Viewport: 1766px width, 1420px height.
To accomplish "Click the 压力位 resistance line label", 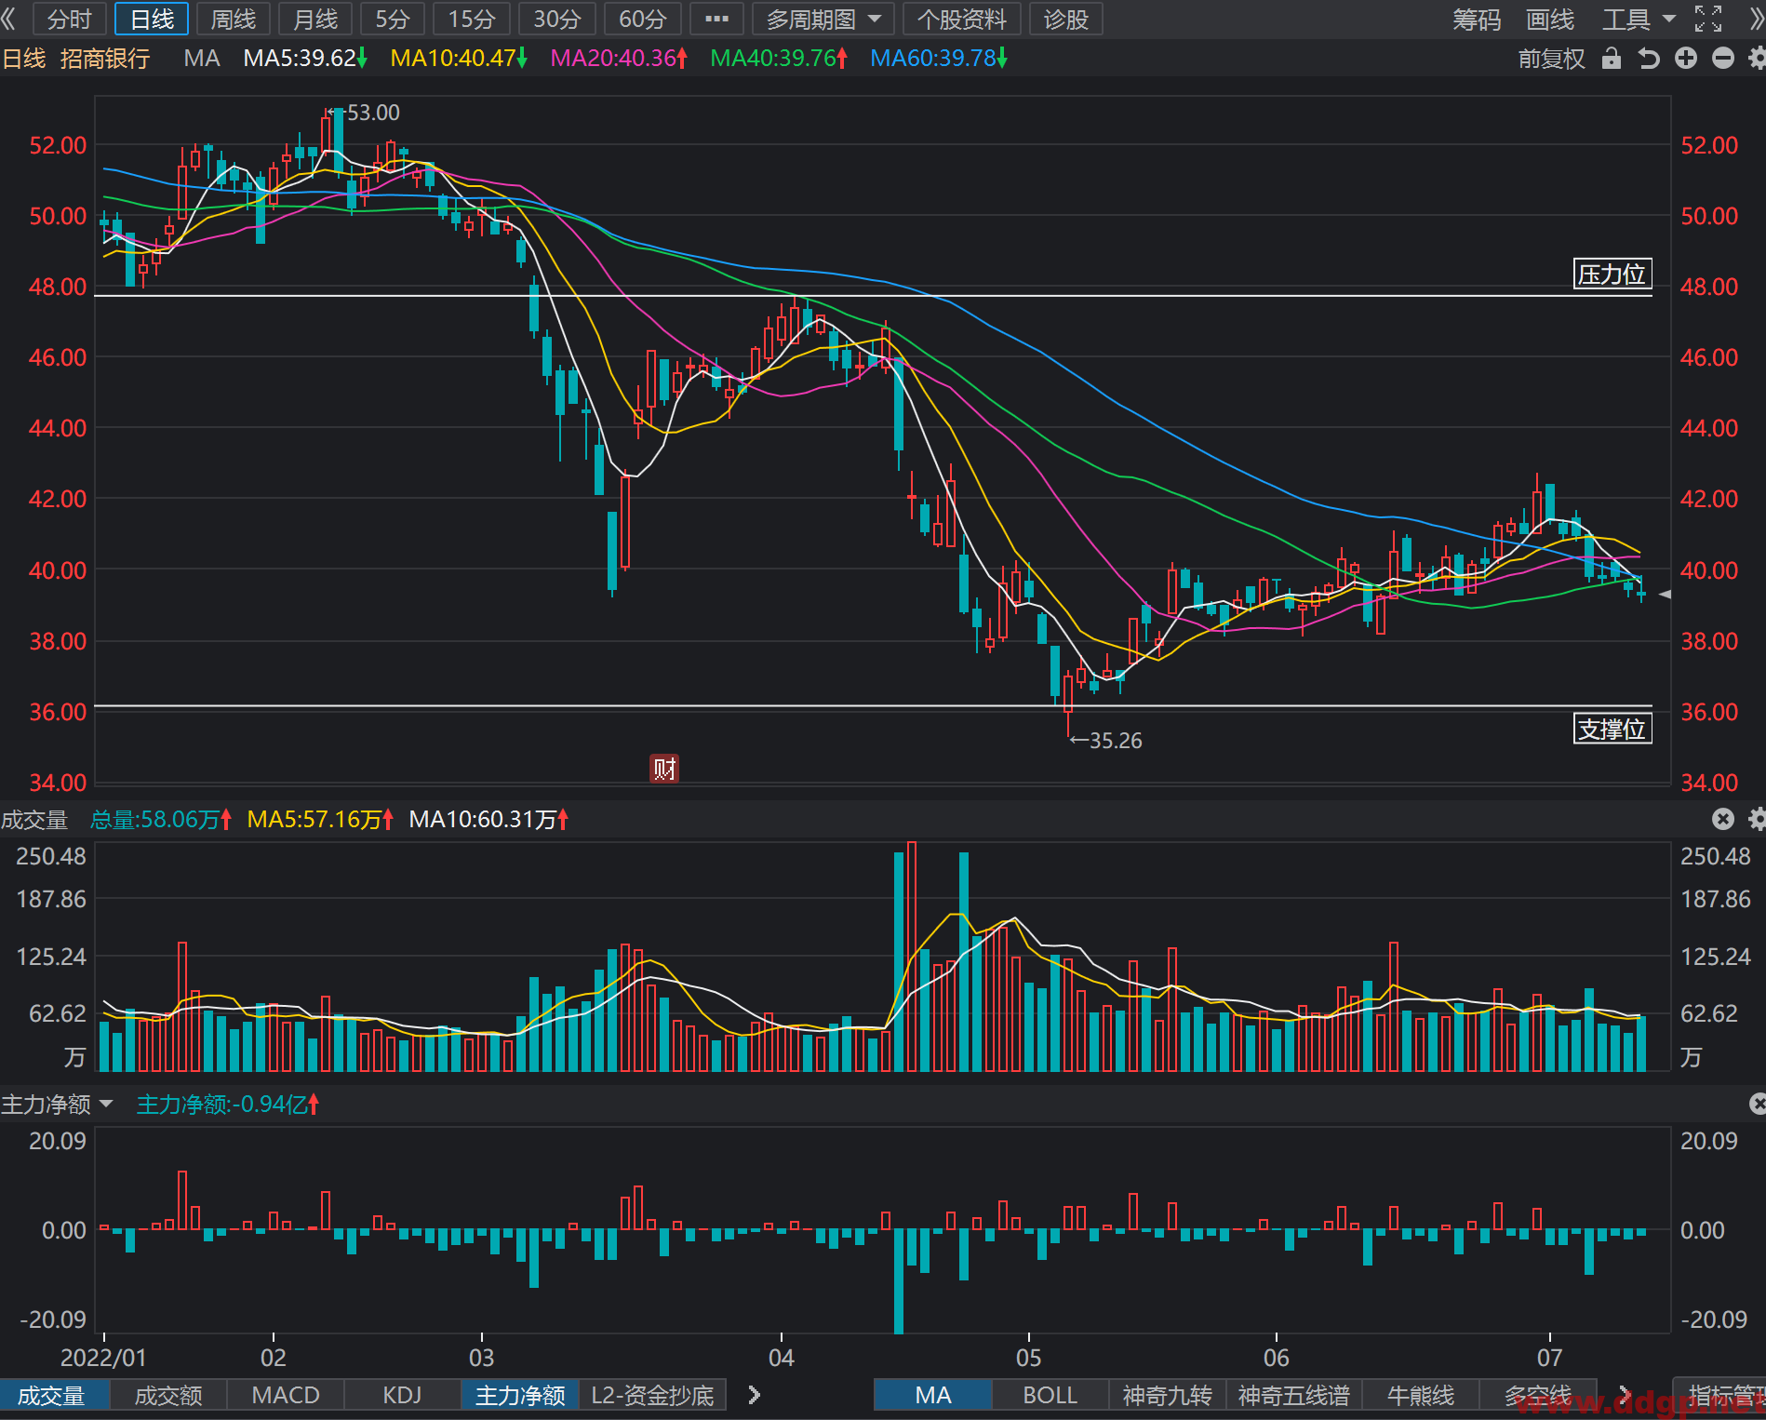I will click(1612, 274).
